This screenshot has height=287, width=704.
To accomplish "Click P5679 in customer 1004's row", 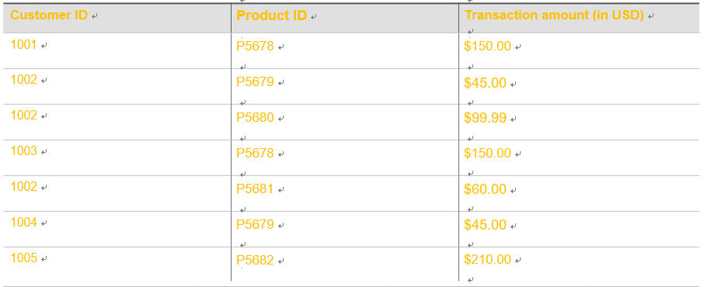I will pos(255,224).
